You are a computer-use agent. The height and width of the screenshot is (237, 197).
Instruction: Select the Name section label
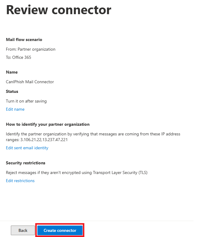12,72
